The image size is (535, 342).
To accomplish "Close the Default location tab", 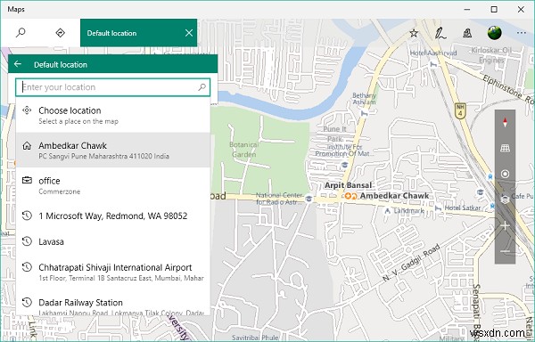I will 189,33.
